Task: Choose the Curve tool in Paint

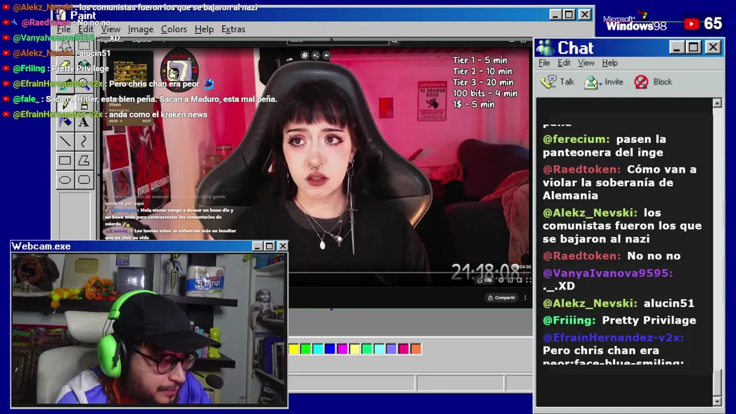Action: click(x=84, y=141)
